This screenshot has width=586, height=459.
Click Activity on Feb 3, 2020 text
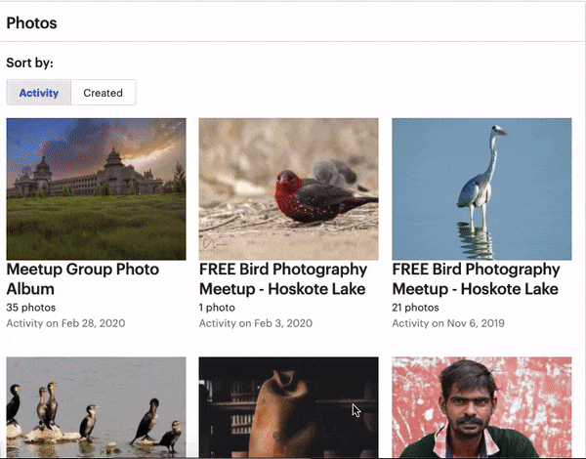click(x=256, y=323)
